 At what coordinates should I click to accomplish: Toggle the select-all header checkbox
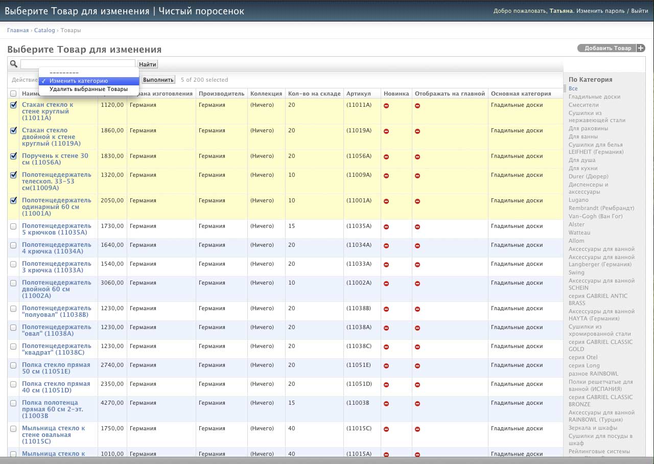(13, 94)
